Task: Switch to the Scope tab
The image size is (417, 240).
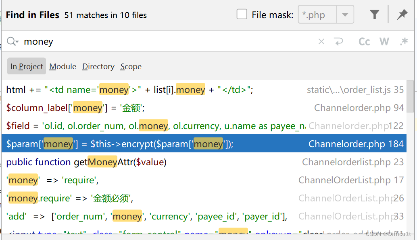Action: coord(131,66)
